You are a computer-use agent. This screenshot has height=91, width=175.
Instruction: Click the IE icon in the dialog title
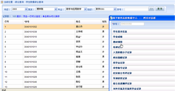111,18
